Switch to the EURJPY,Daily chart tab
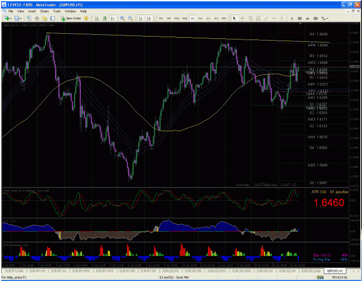Screen dimensions: 362x281 pyautogui.click(x=14, y=271)
